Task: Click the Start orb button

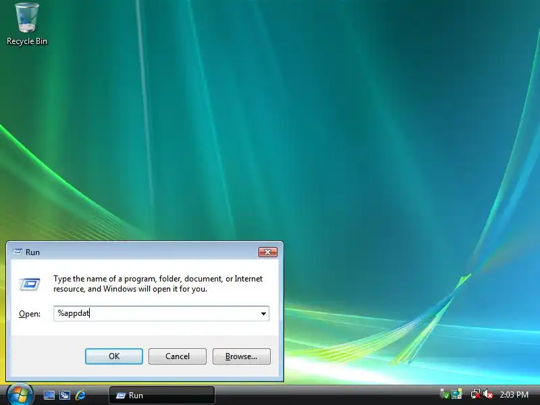Action: click(x=20, y=395)
